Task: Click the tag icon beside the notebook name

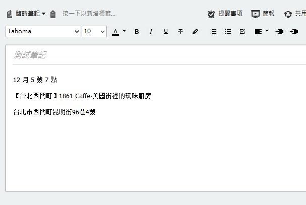Action: [x=53, y=14]
